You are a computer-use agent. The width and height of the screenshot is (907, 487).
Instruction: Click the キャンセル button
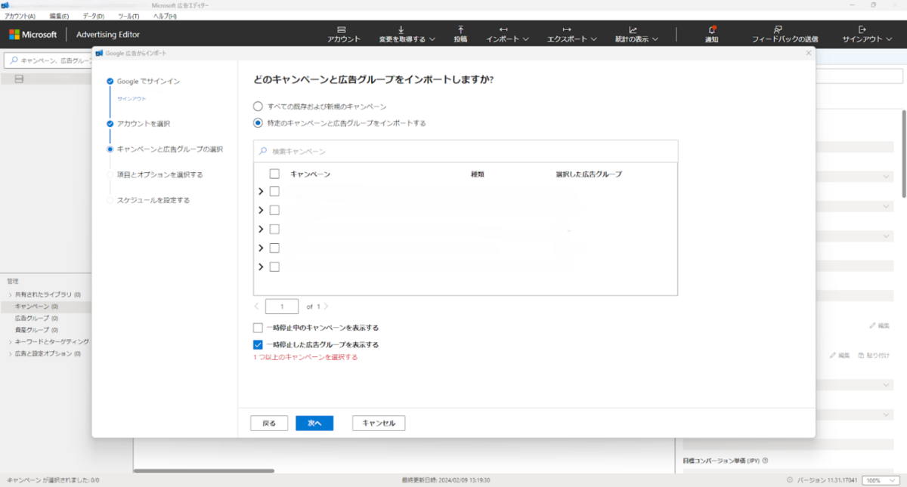pos(379,423)
